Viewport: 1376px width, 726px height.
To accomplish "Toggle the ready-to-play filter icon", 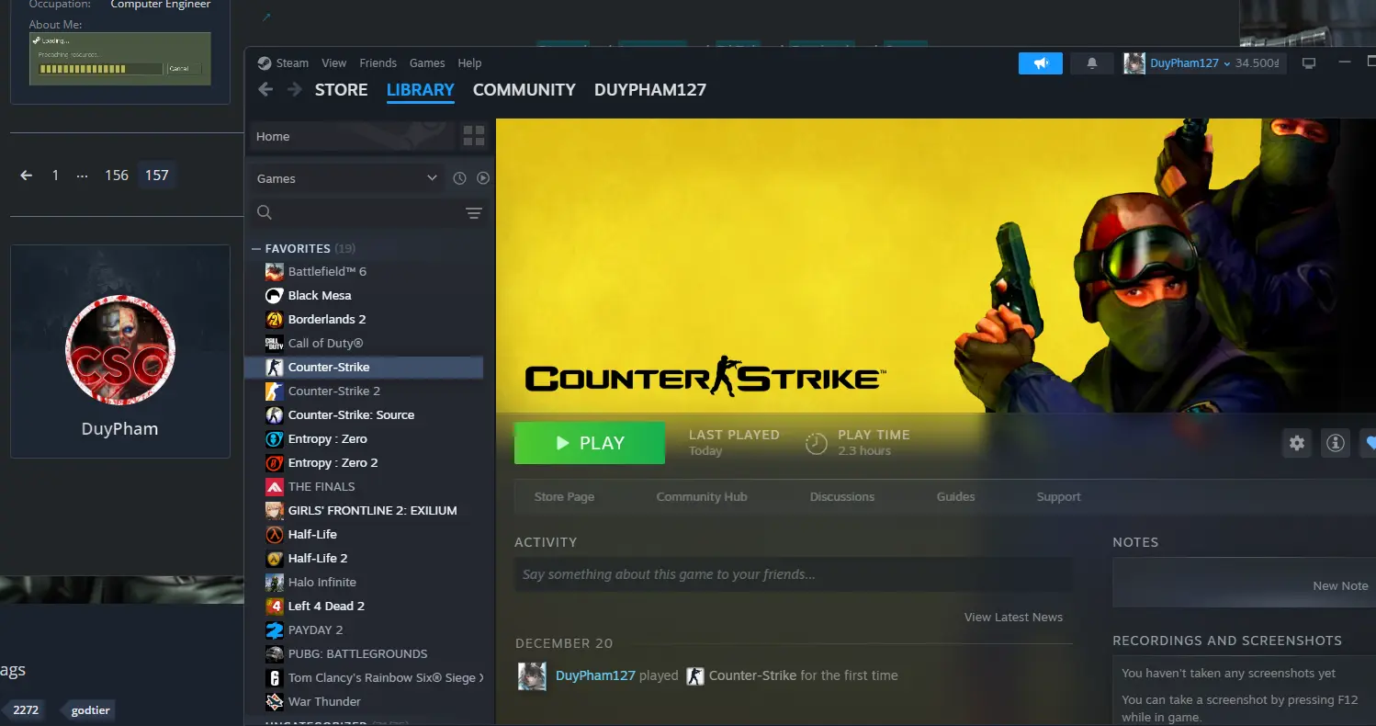I will 483,178.
